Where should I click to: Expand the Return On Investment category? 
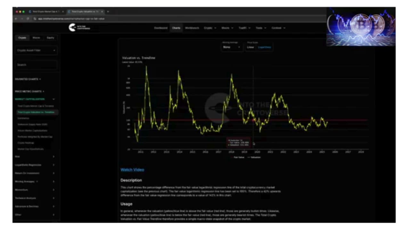click(35, 173)
